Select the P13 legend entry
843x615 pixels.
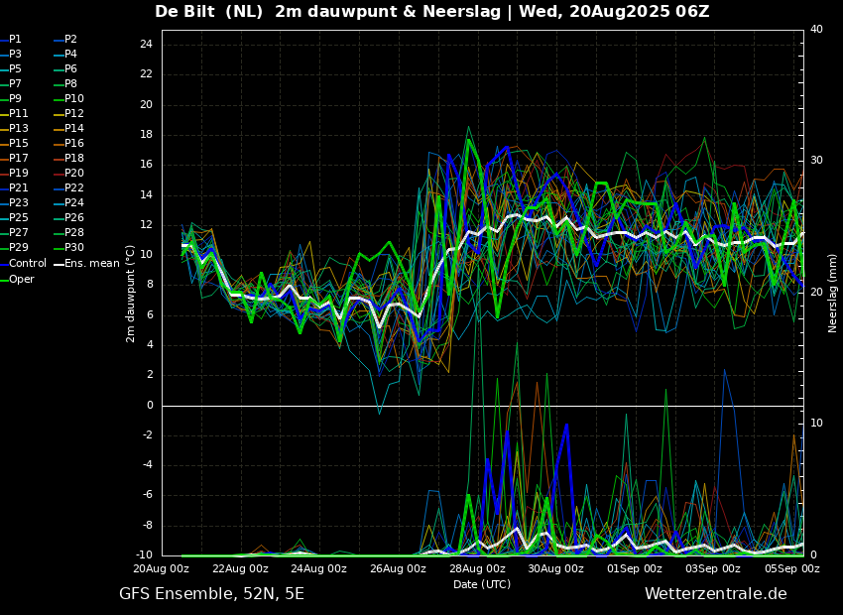[x=14, y=129]
